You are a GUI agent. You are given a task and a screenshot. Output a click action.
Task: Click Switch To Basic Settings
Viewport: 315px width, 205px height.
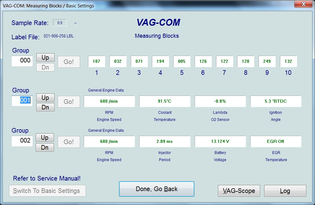coord(47,191)
